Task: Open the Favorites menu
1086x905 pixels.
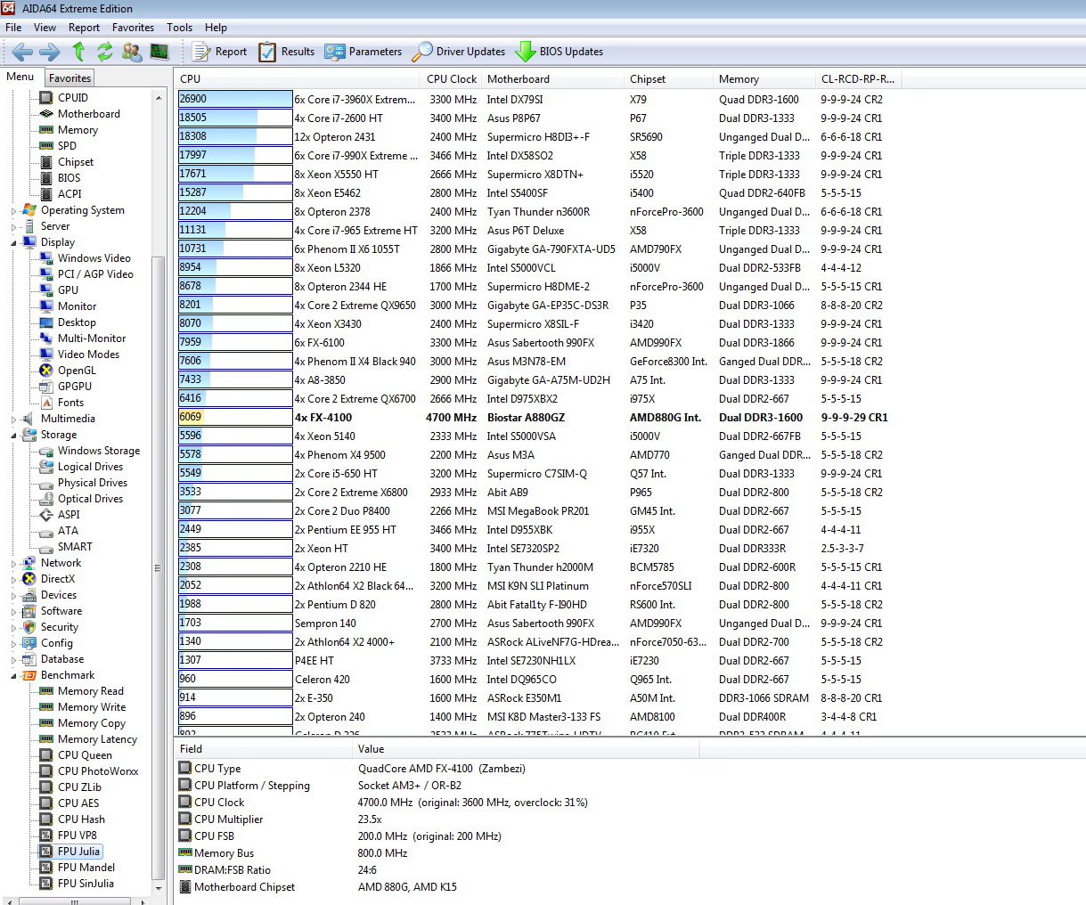Action: [x=133, y=28]
